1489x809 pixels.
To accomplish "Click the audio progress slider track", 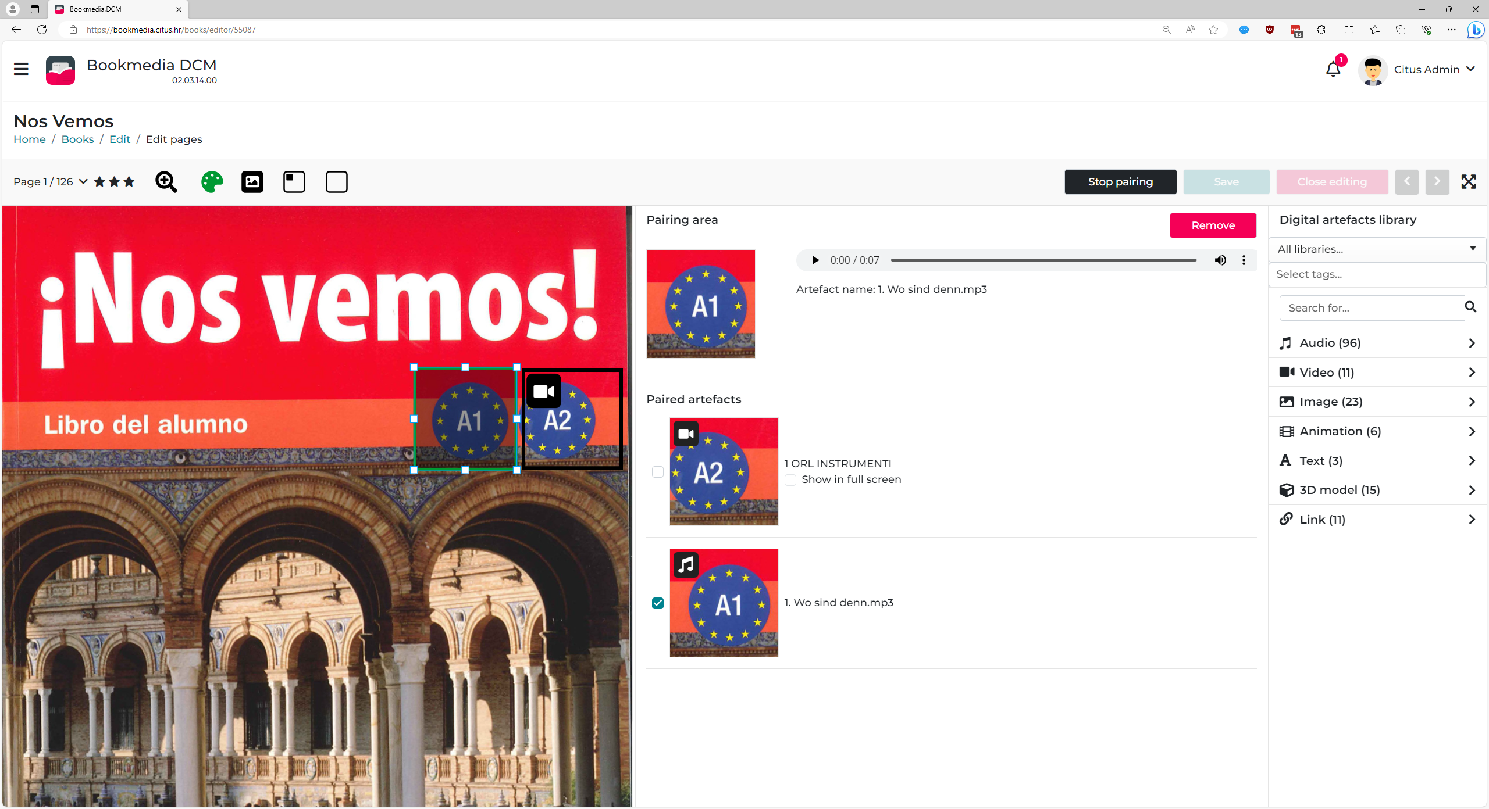I will click(x=1042, y=260).
